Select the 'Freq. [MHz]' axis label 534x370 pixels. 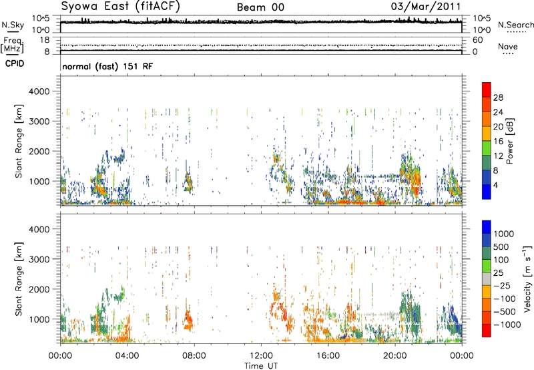[12, 45]
